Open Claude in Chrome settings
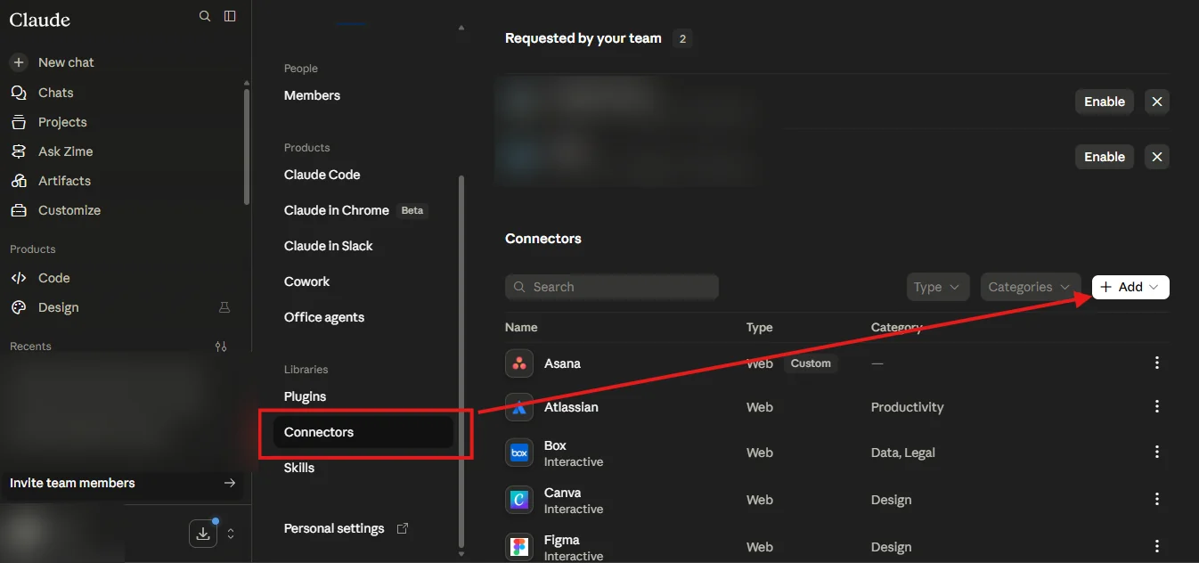The width and height of the screenshot is (1199, 563). (337, 210)
